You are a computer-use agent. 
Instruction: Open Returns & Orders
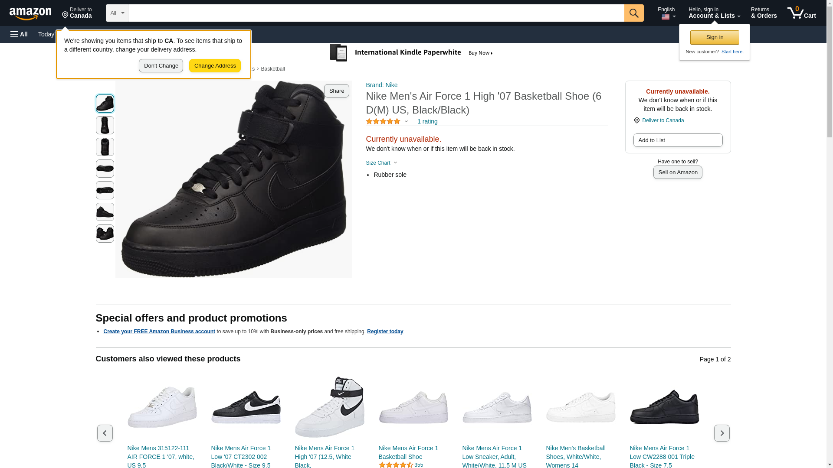tap(764, 13)
